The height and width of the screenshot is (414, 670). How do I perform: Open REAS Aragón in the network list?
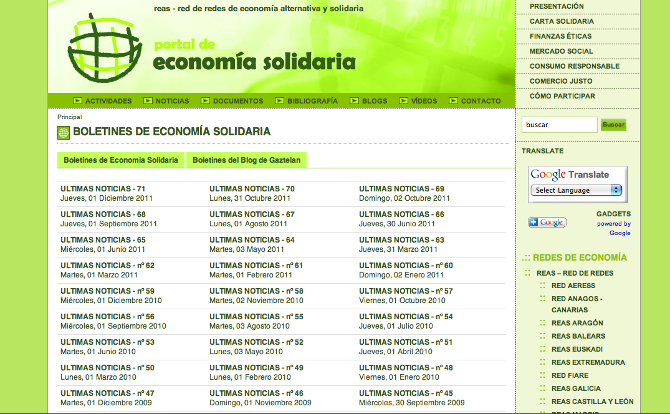577,323
